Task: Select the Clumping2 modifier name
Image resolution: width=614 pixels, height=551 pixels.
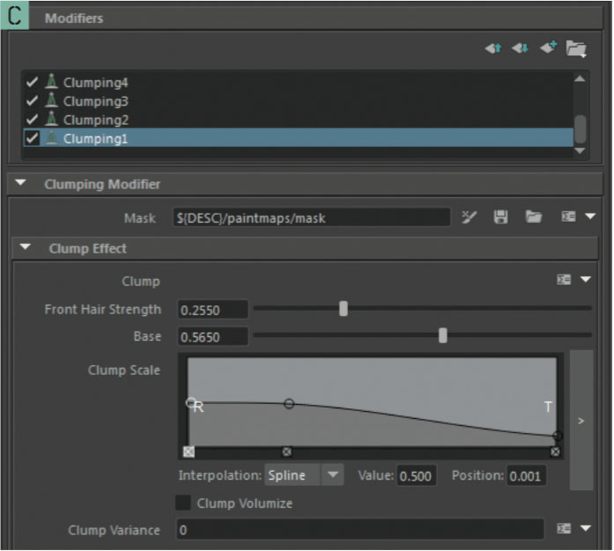Action: [x=95, y=120]
